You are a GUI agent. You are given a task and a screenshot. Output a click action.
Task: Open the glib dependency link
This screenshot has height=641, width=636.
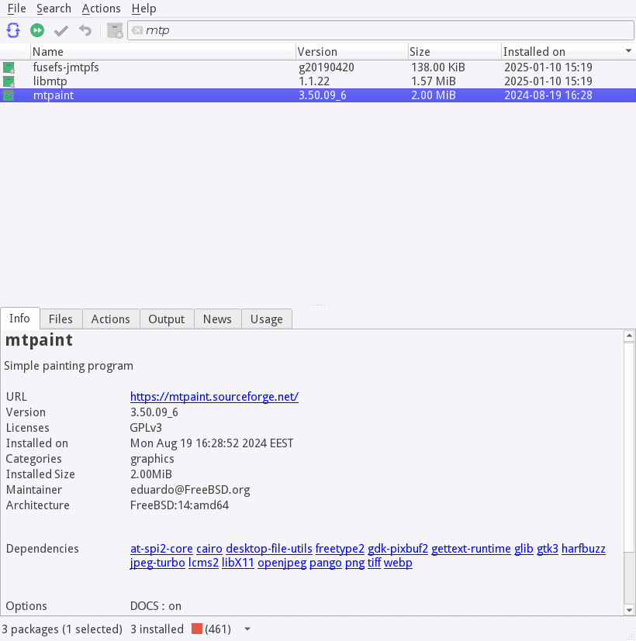(x=524, y=549)
